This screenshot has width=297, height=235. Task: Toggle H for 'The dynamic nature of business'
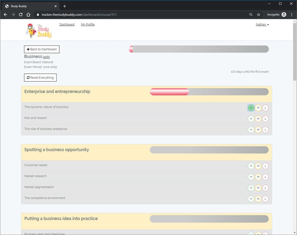coord(251,108)
